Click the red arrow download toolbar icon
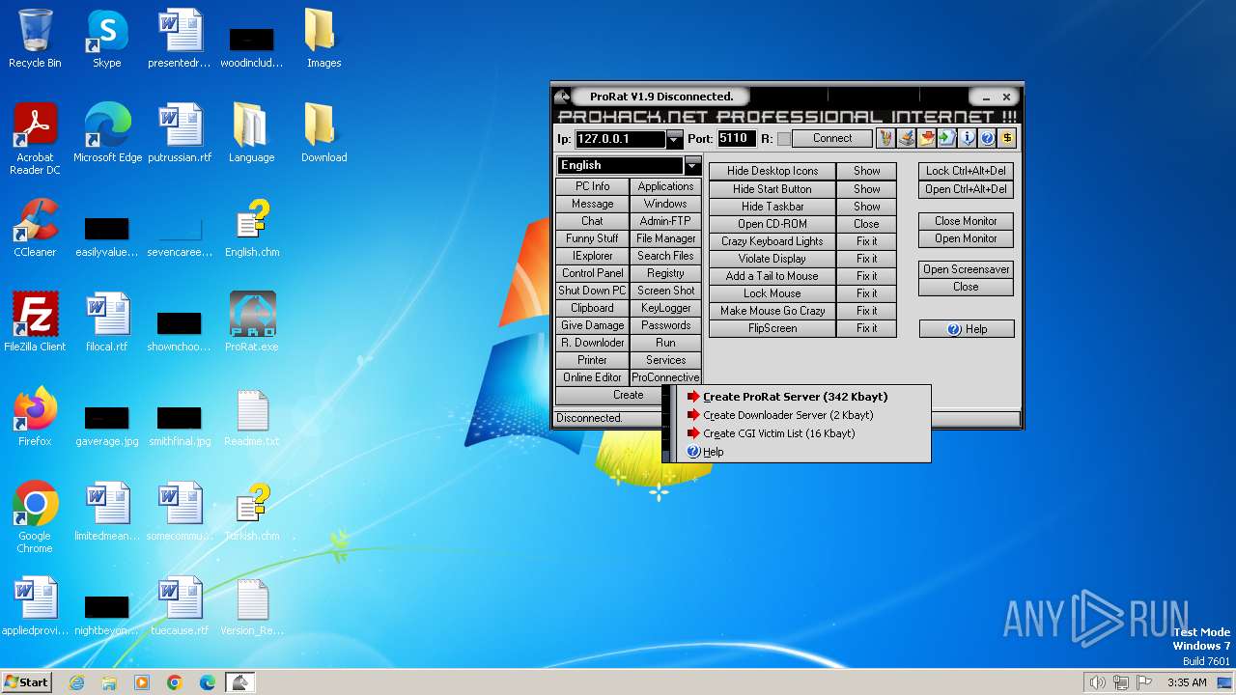This screenshot has width=1236, height=695. tap(927, 139)
